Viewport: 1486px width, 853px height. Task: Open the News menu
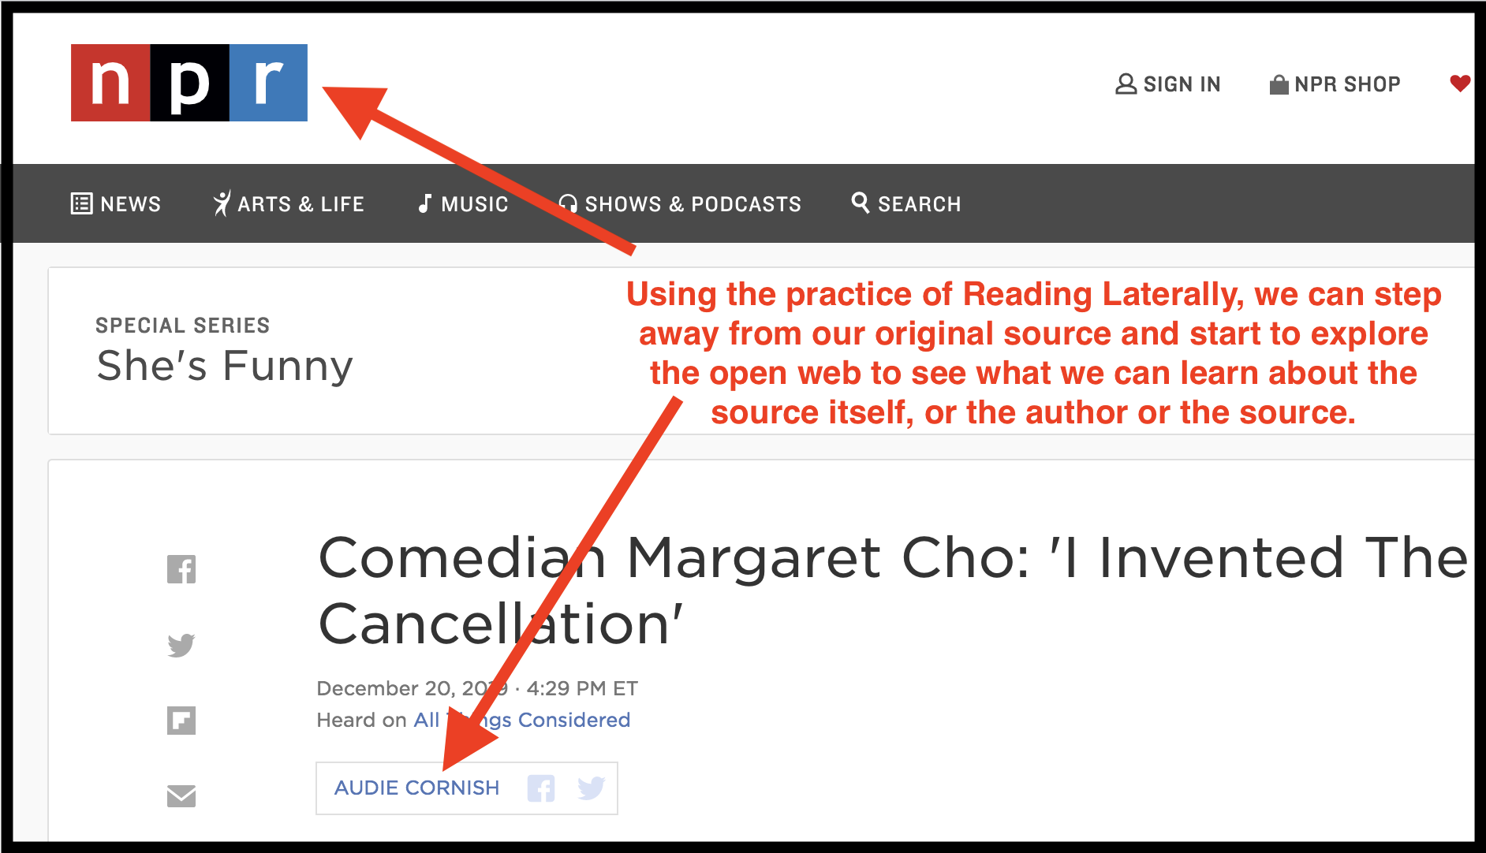pos(116,204)
